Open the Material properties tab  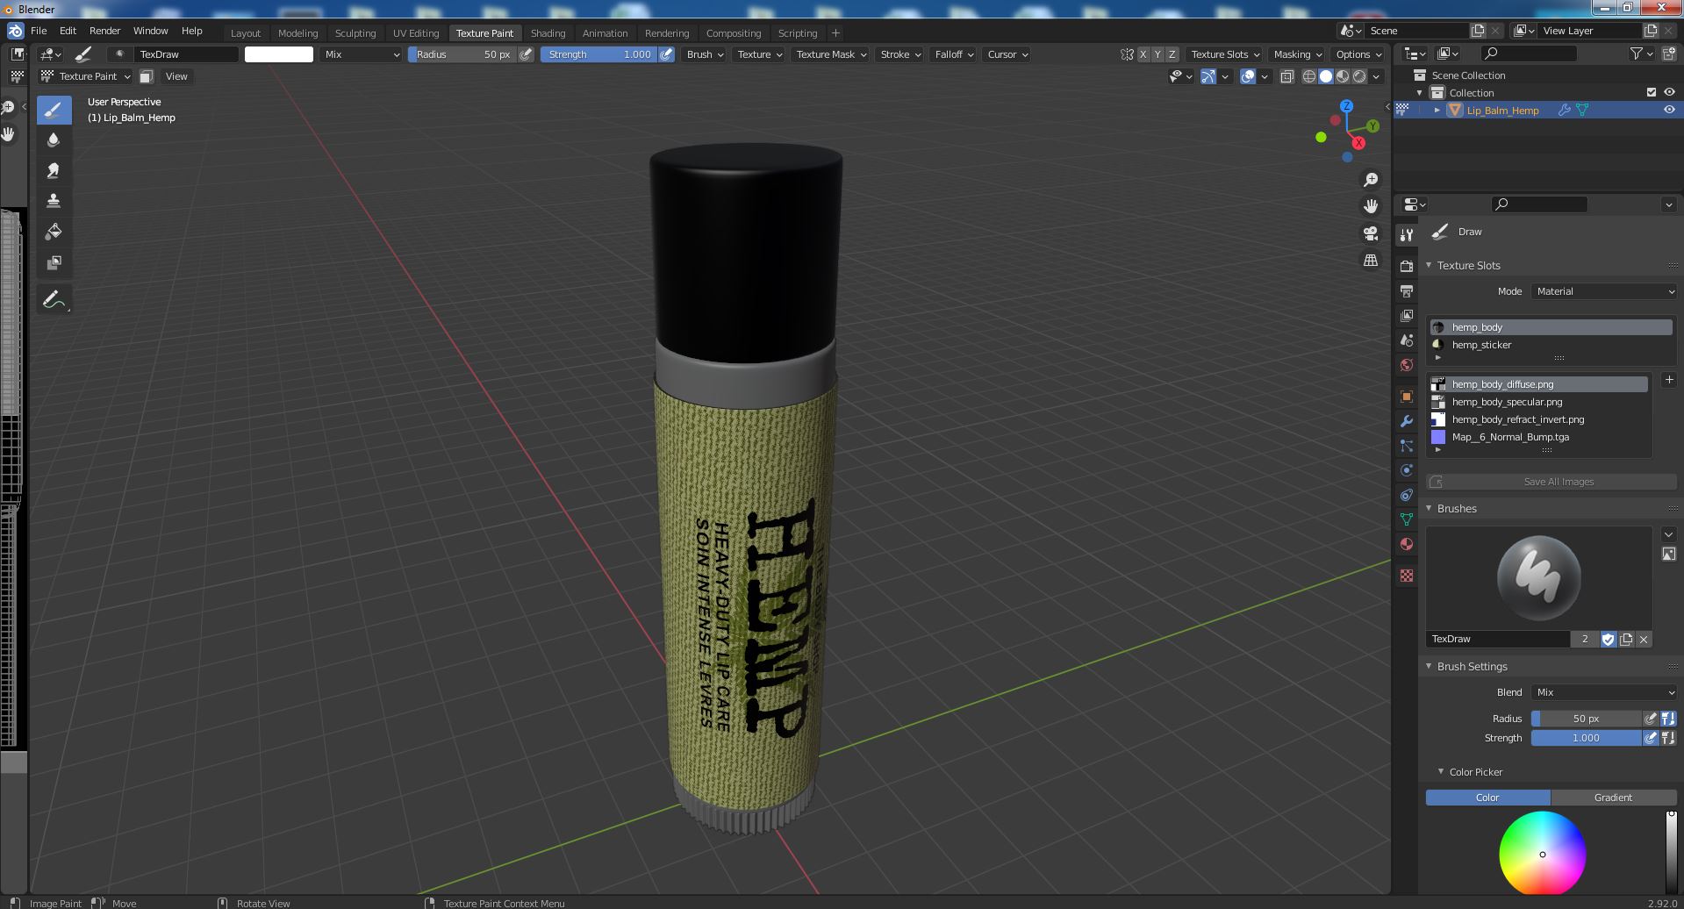(x=1407, y=544)
